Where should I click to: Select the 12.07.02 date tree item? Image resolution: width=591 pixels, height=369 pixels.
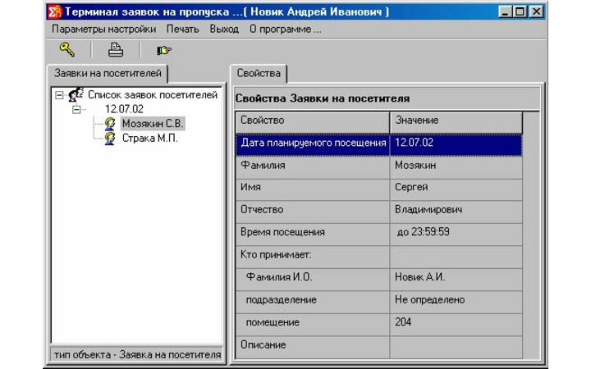point(124,109)
